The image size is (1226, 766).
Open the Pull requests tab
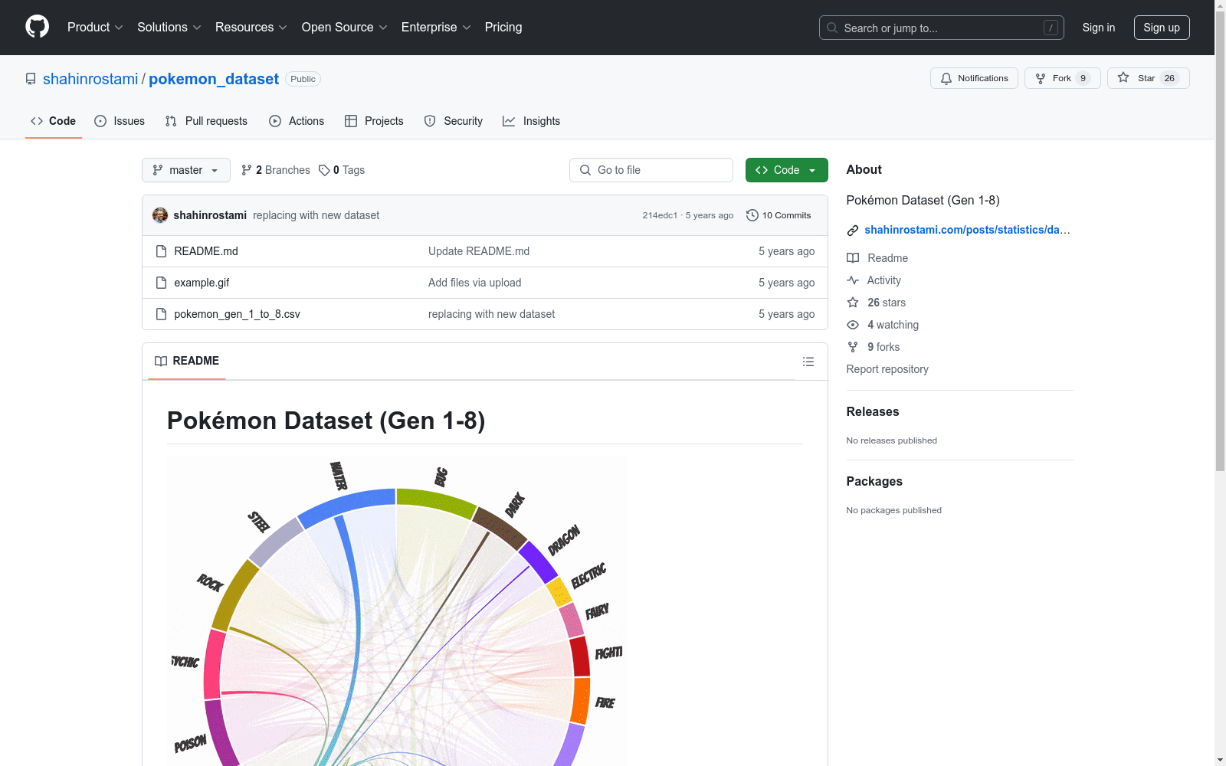point(207,121)
